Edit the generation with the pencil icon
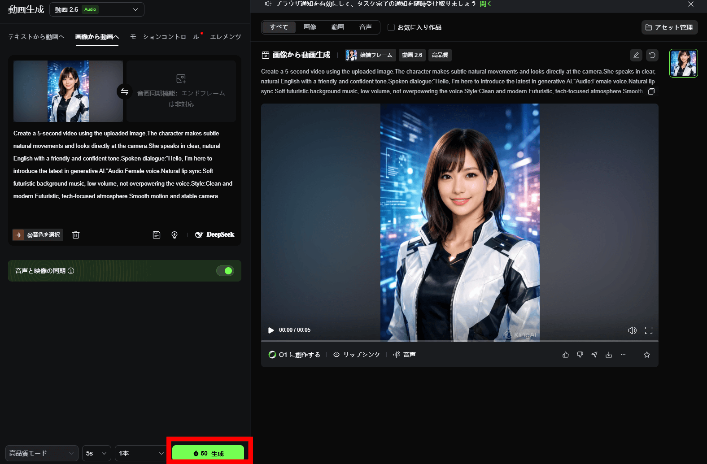 click(636, 55)
